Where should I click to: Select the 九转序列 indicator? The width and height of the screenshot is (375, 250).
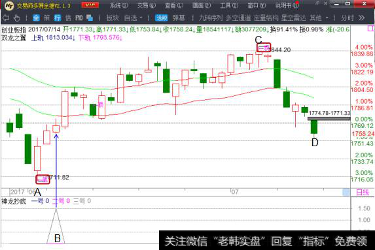[x=211, y=18]
